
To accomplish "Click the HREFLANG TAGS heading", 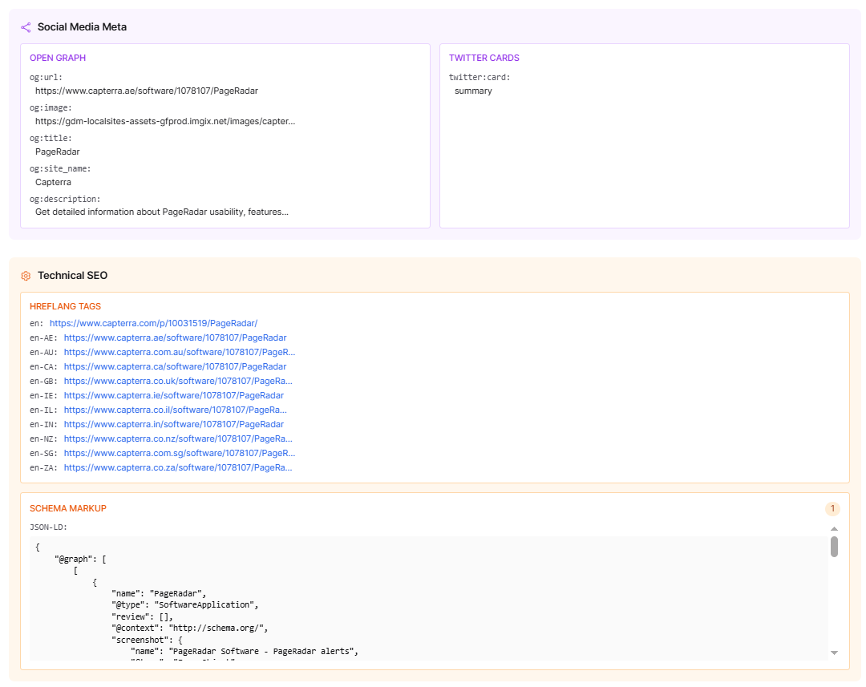I will 65,306.
